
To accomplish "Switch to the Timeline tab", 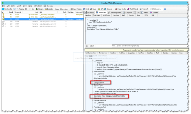I will 154,13.
